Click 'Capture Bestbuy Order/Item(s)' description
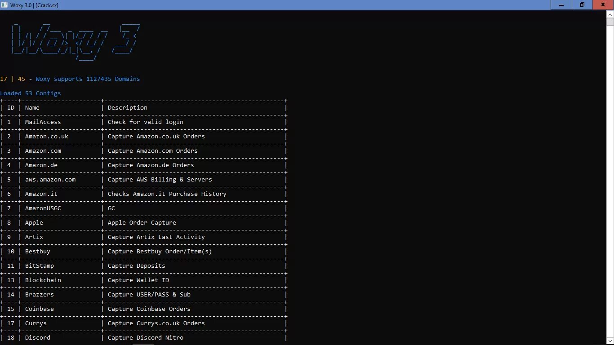Image resolution: width=614 pixels, height=345 pixels. point(160,252)
